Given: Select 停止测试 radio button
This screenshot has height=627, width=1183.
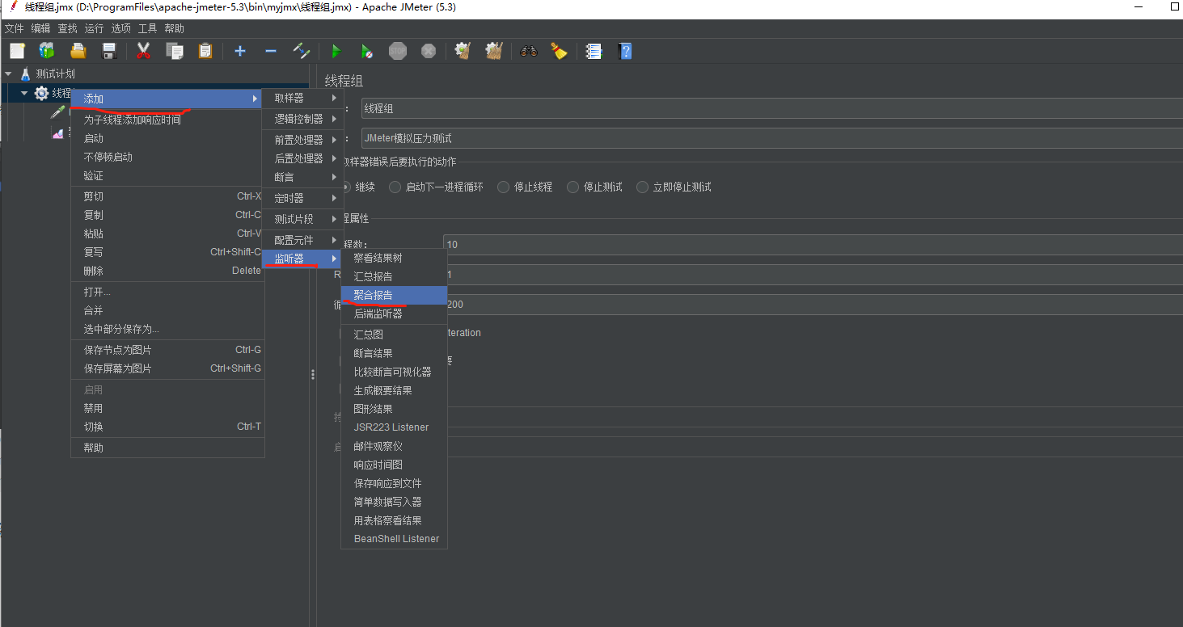Looking at the screenshot, I should coord(573,187).
